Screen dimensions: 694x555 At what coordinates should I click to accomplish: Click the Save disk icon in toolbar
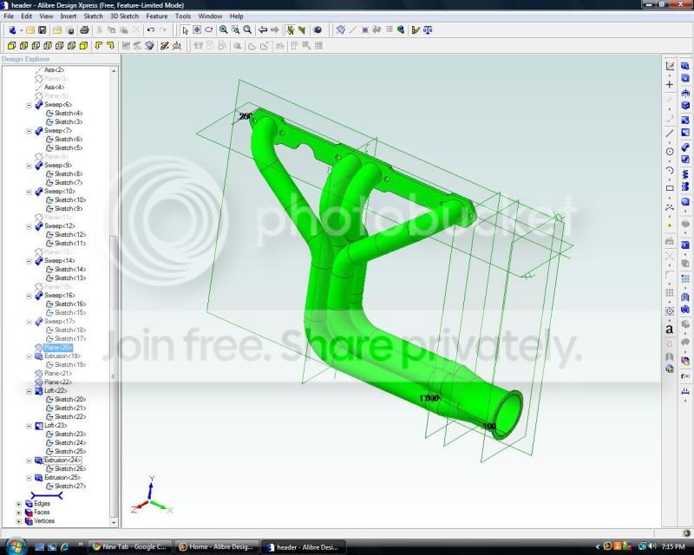(42, 30)
